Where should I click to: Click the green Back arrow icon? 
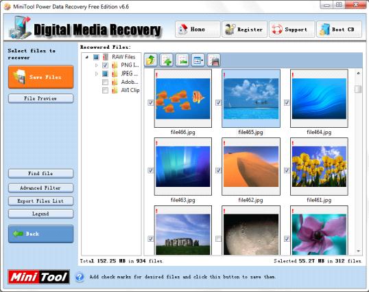[x=18, y=234]
